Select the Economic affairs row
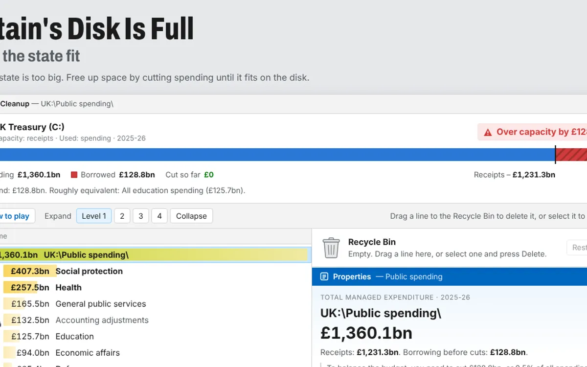The height and width of the screenshot is (367, 587). (155, 353)
